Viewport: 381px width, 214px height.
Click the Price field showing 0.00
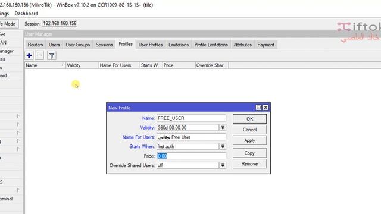[x=191, y=156]
